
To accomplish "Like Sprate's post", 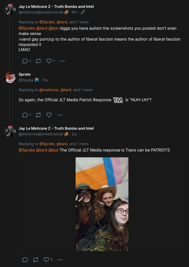I will coord(49,115).
